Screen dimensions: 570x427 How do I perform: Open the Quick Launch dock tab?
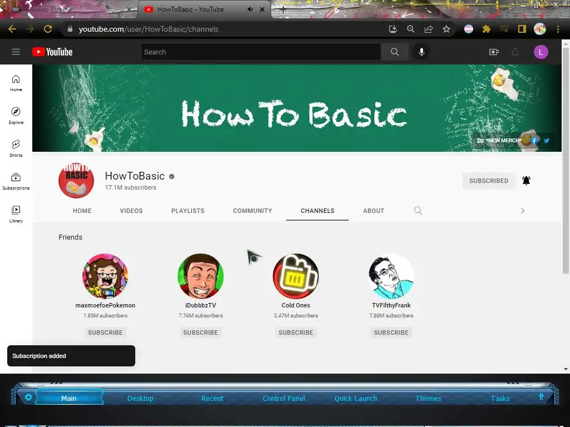point(356,398)
